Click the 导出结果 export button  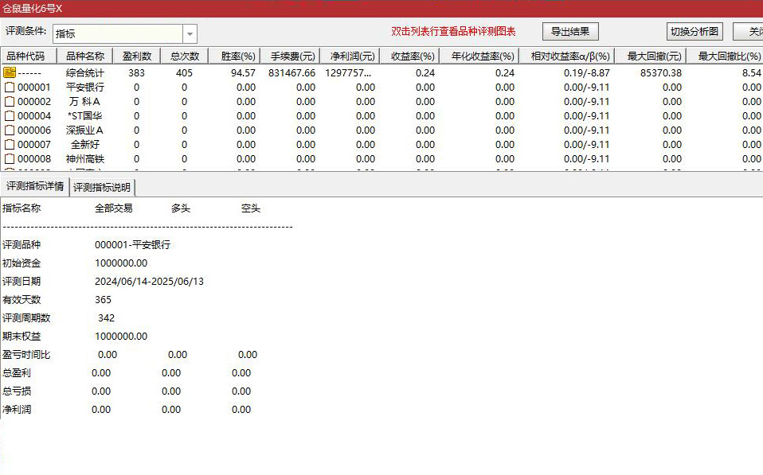(x=570, y=30)
